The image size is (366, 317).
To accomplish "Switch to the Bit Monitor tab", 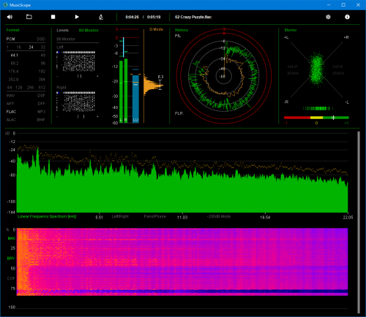I will click(89, 30).
